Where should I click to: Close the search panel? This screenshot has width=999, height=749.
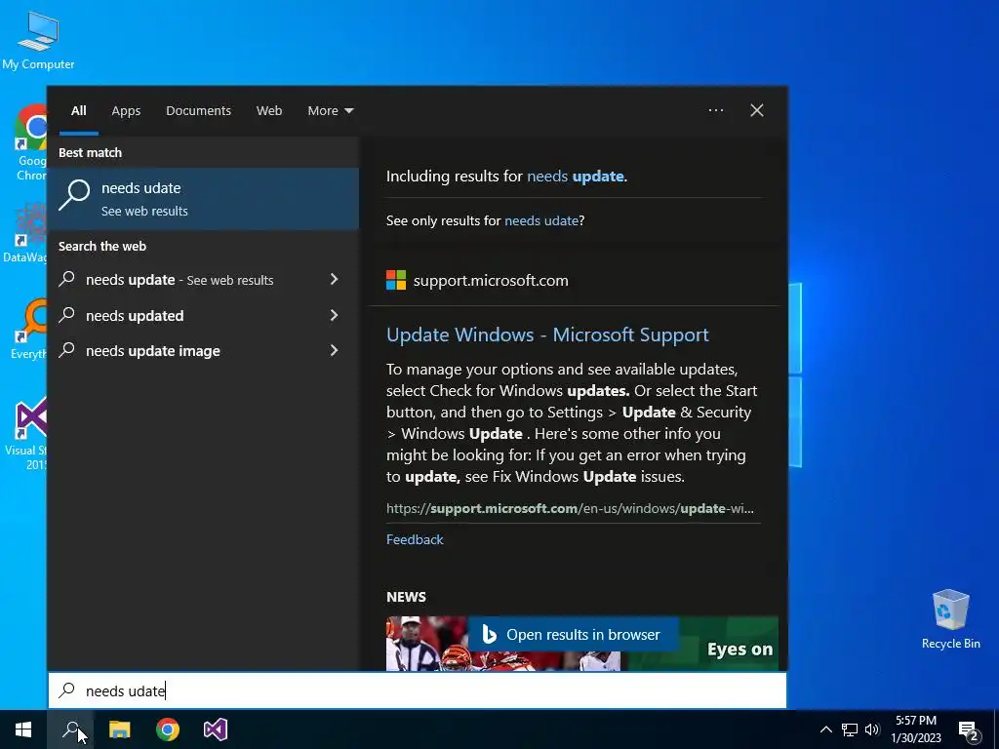click(757, 110)
